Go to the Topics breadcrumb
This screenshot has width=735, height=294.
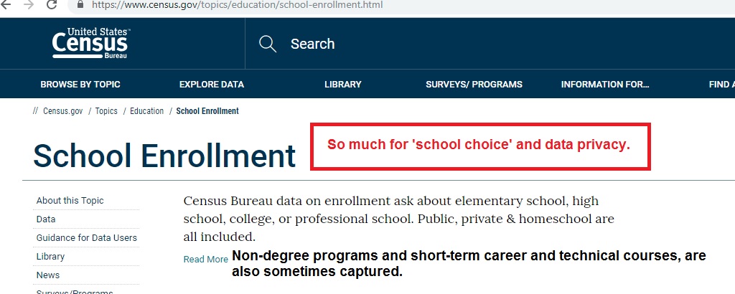click(x=106, y=111)
